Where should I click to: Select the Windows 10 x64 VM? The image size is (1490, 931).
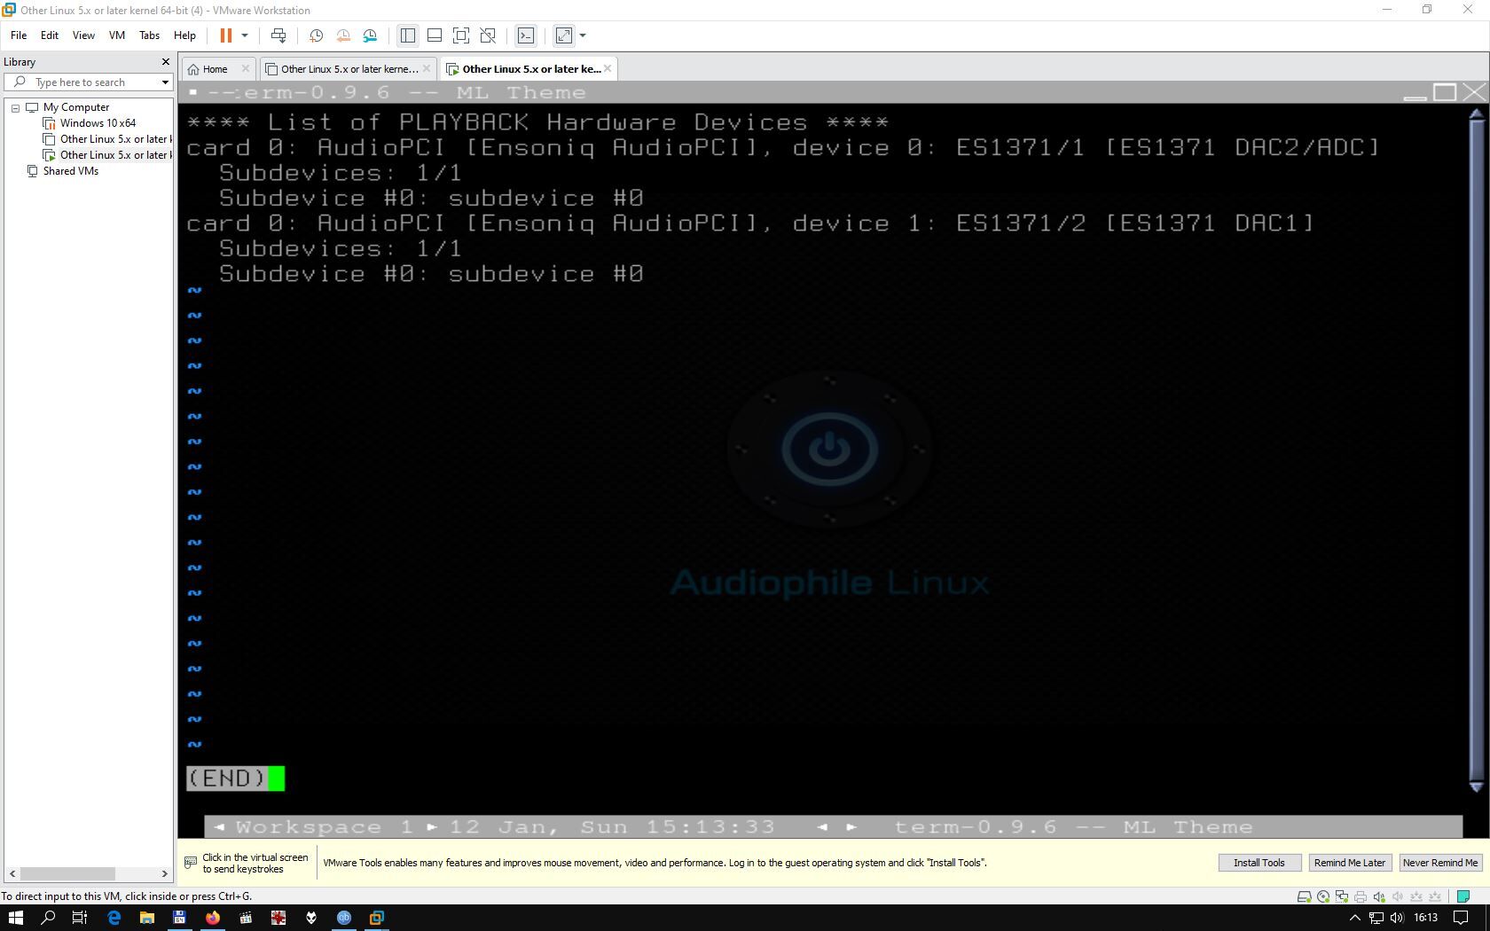coord(98,123)
